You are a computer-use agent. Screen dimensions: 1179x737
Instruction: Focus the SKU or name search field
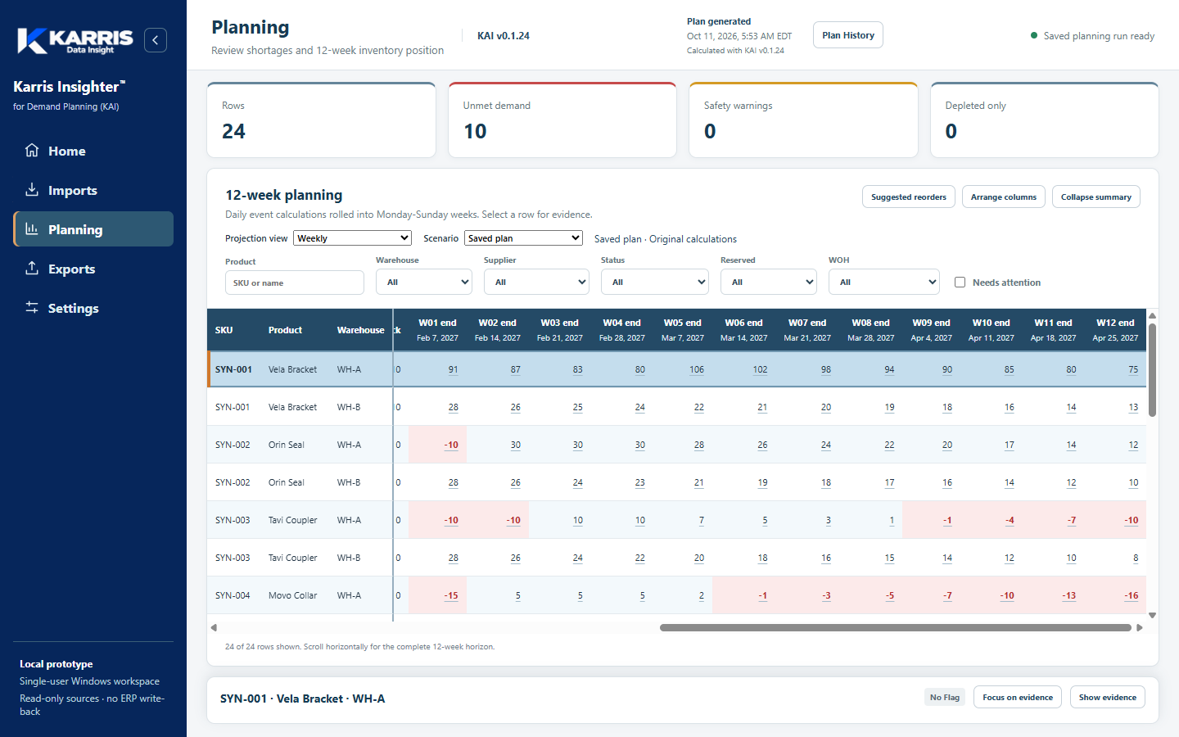tap(295, 283)
